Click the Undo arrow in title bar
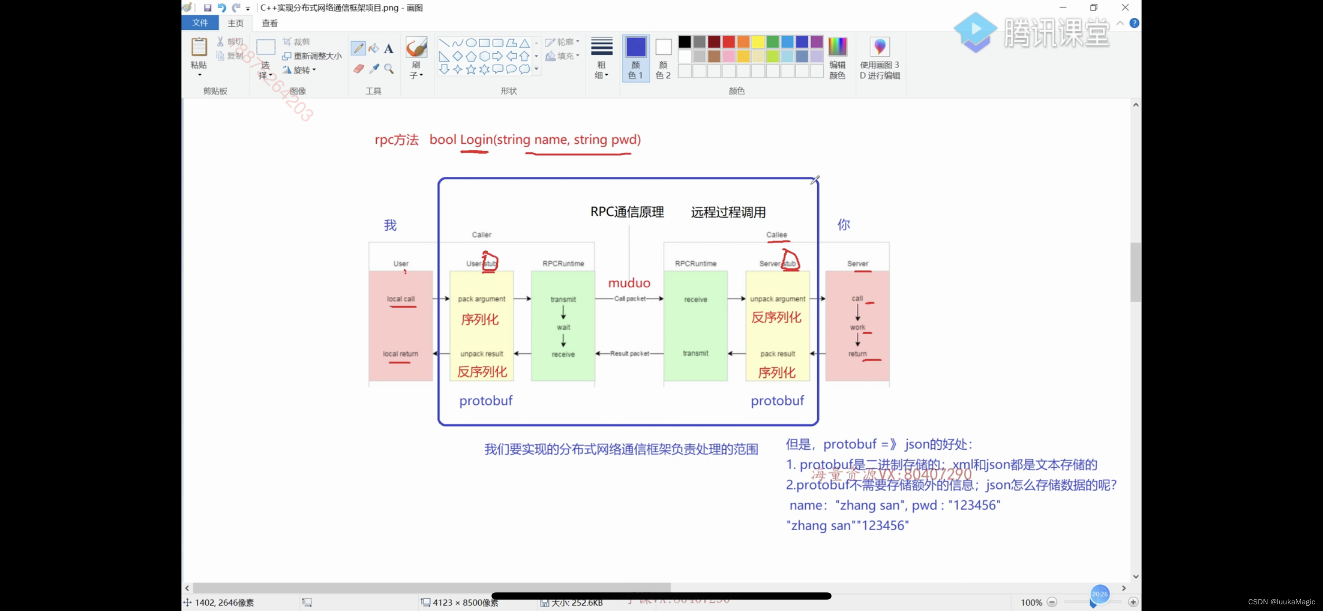The height and width of the screenshot is (611, 1323). [222, 8]
